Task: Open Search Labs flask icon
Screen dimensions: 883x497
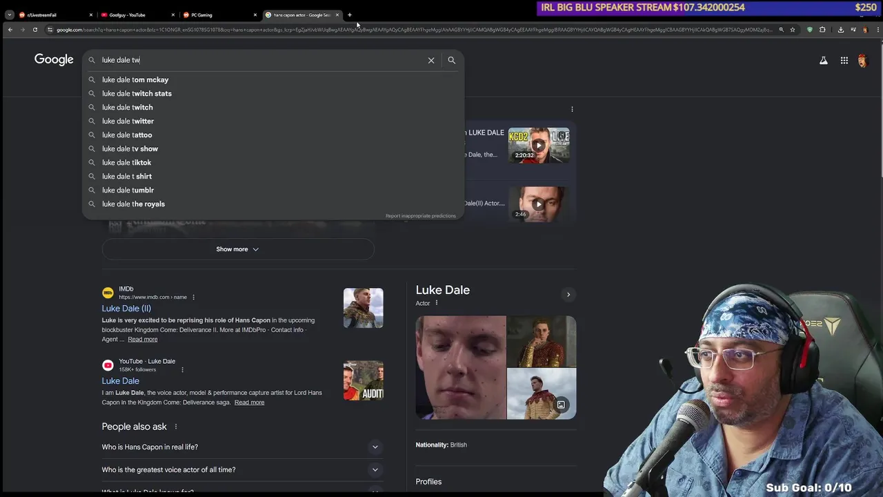Action: click(824, 61)
